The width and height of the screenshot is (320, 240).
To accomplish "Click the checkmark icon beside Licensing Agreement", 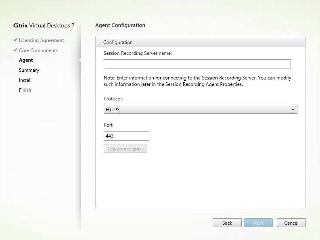I will pos(15,40).
